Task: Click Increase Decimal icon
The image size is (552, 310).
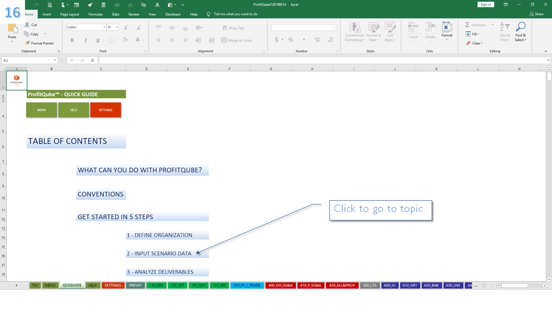Action: point(317,40)
